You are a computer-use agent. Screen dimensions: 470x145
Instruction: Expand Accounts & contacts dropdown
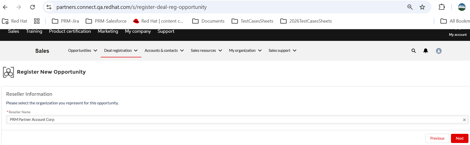pyautogui.click(x=164, y=51)
